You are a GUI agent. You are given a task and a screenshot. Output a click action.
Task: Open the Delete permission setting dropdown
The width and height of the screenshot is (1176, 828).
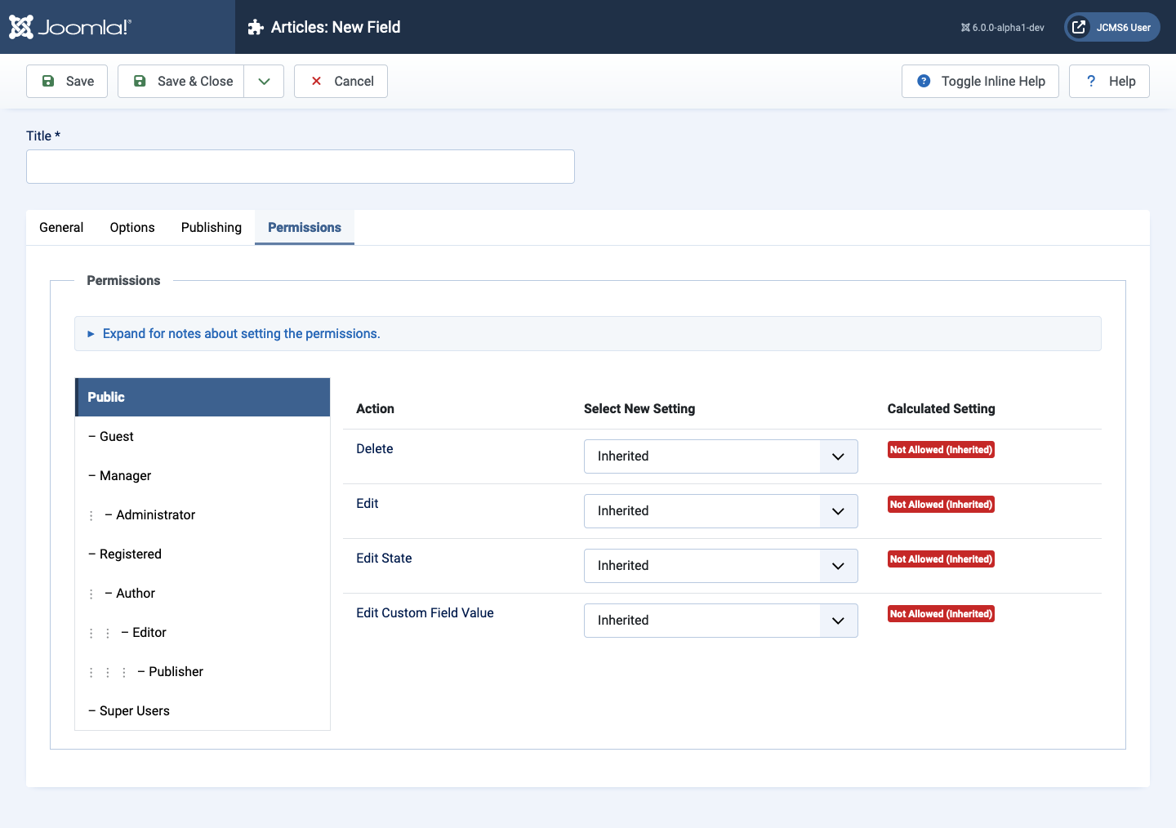[720, 456]
